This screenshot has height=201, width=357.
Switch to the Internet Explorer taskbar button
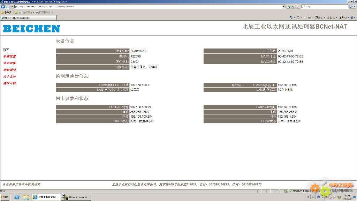click(46, 198)
